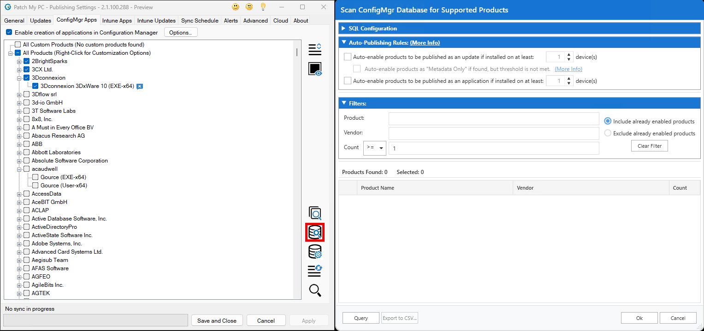704x331 pixels.
Task: Expand the SQL Configuration section
Action: pos(343,28)
